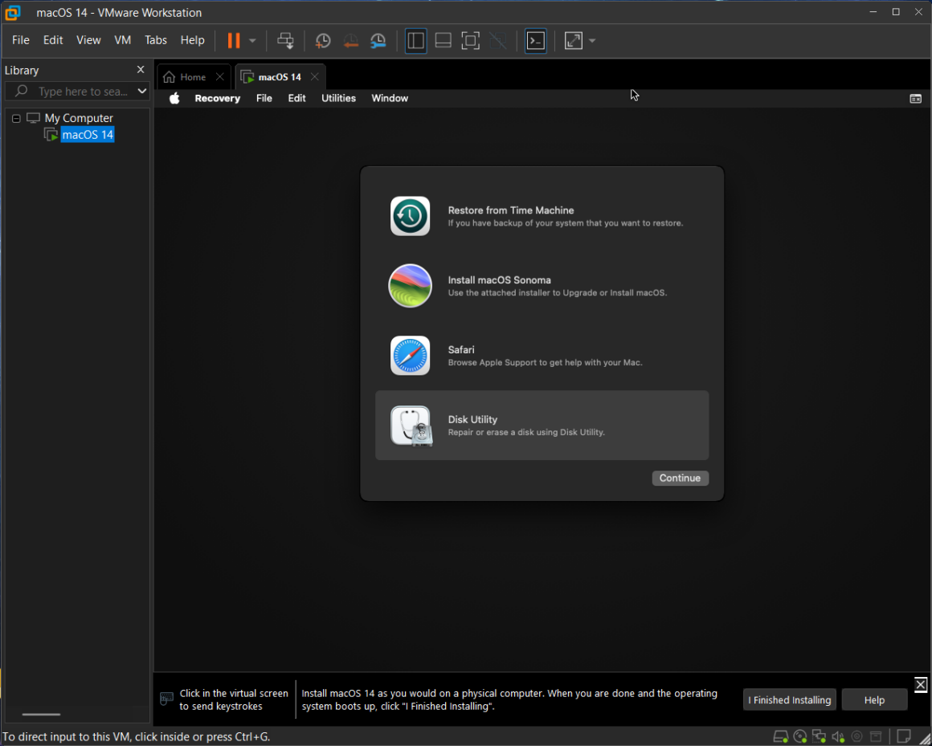
Task: Close the Library panel
Action: (x=141, y=70)
